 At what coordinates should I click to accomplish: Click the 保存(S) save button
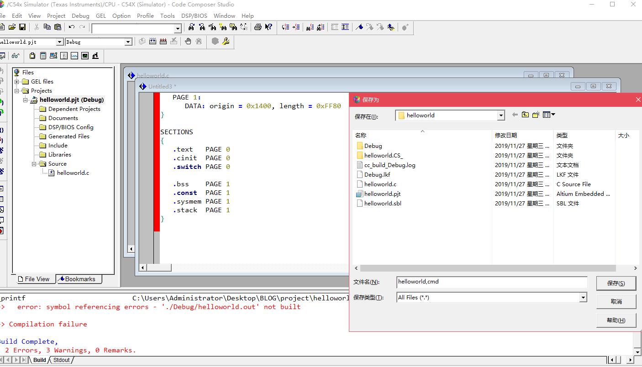616,283
